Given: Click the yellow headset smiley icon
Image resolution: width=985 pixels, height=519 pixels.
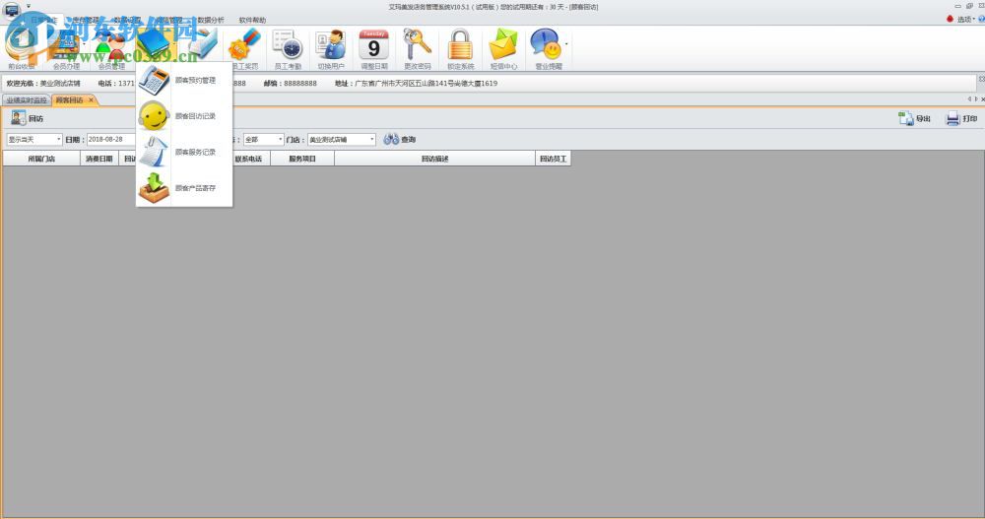Looking at the screenshot, I should click(154, 115).
